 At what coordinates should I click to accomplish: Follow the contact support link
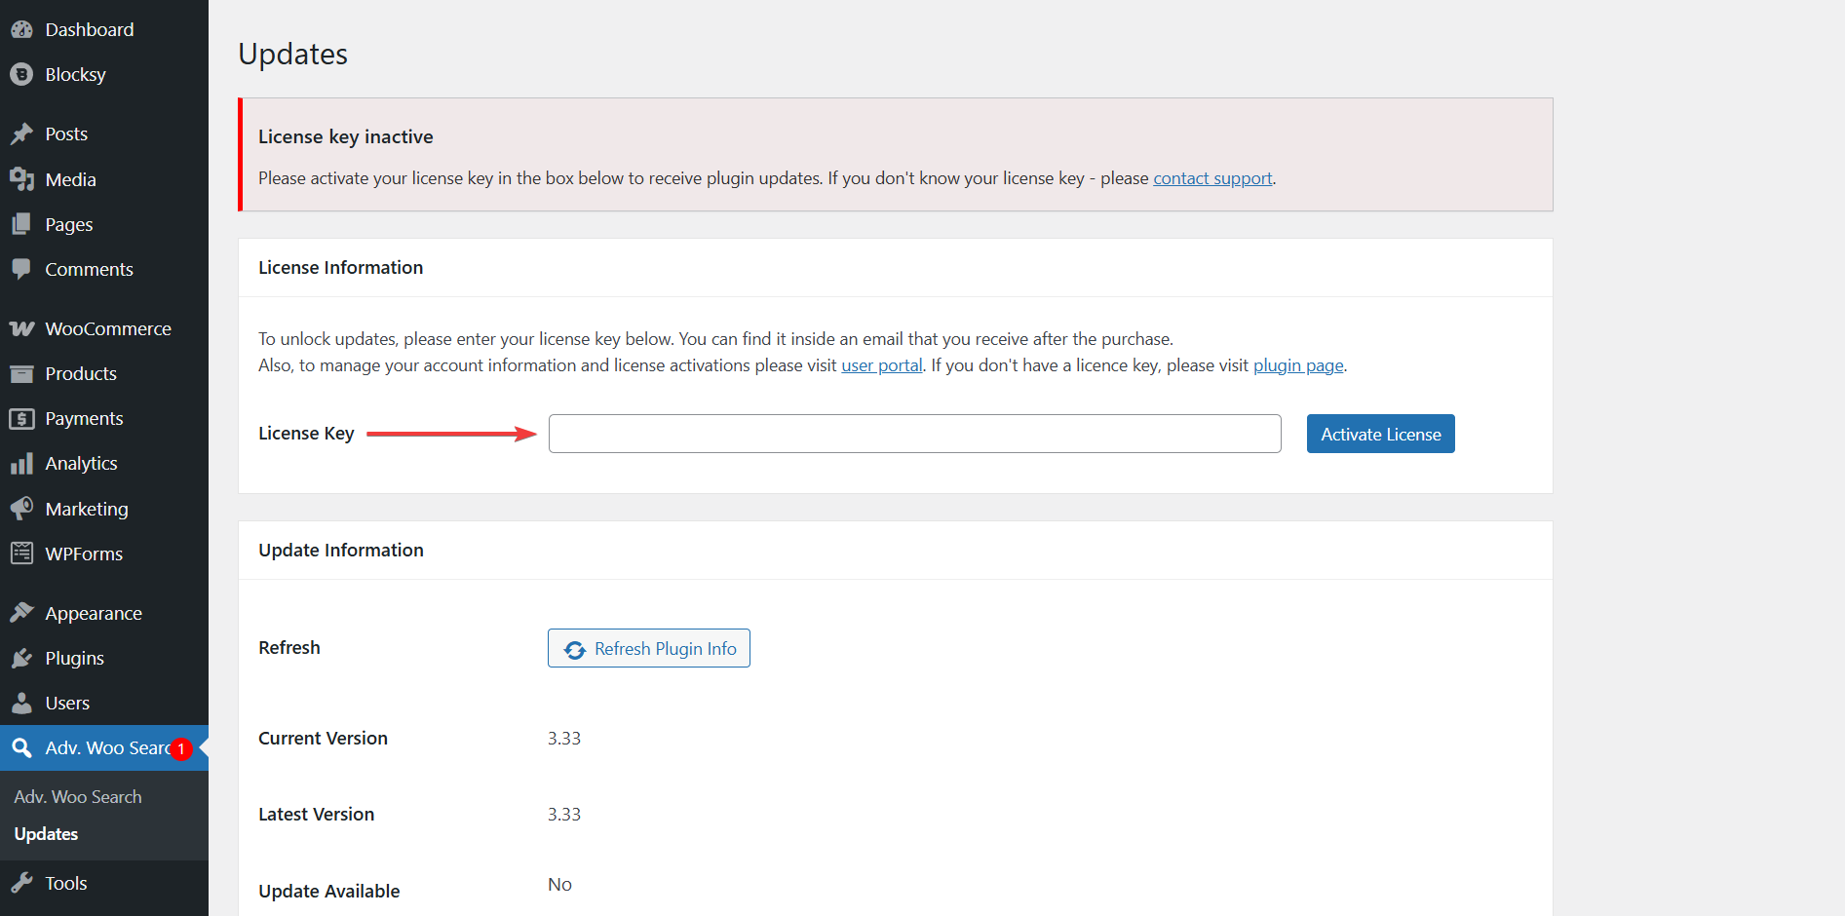1212,178
